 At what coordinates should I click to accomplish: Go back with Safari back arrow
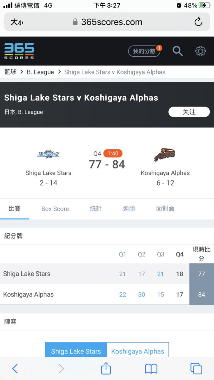coord(15,369)
